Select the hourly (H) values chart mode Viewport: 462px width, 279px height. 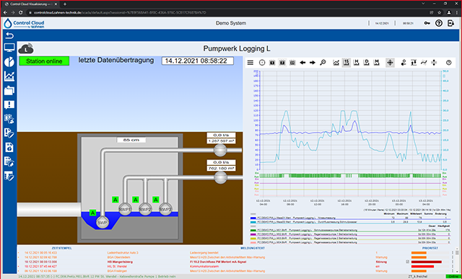(356, 63)
